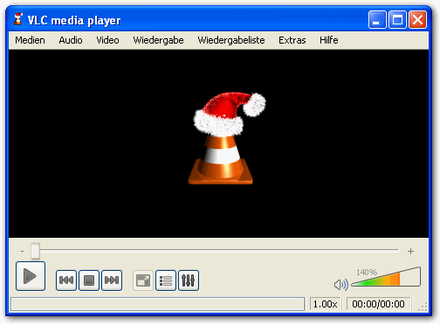
Task: Open the Medien menu
Action: 30,40
